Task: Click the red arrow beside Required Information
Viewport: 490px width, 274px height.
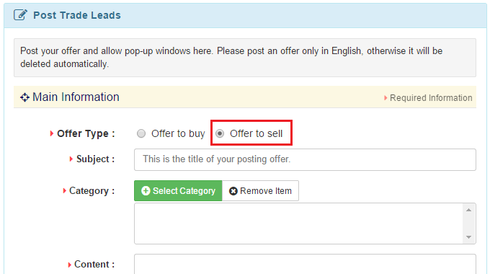Action: 386,98
